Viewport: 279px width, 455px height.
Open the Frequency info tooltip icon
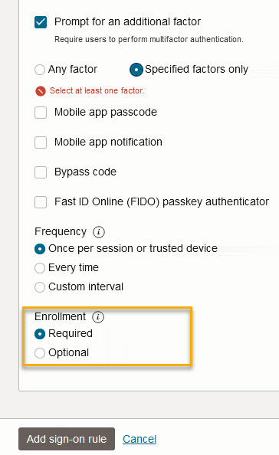click(x=99, y=232)
